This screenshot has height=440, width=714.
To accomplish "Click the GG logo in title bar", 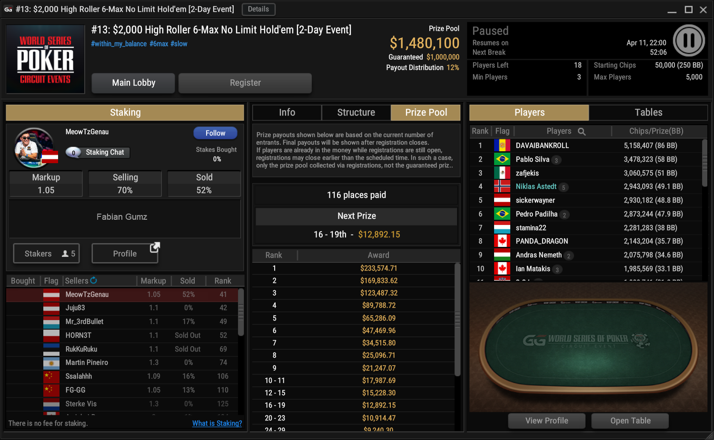I will (x=8, y=9).
